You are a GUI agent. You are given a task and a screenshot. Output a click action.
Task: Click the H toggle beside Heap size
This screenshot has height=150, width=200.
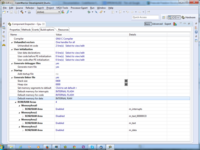click(126, 84)
